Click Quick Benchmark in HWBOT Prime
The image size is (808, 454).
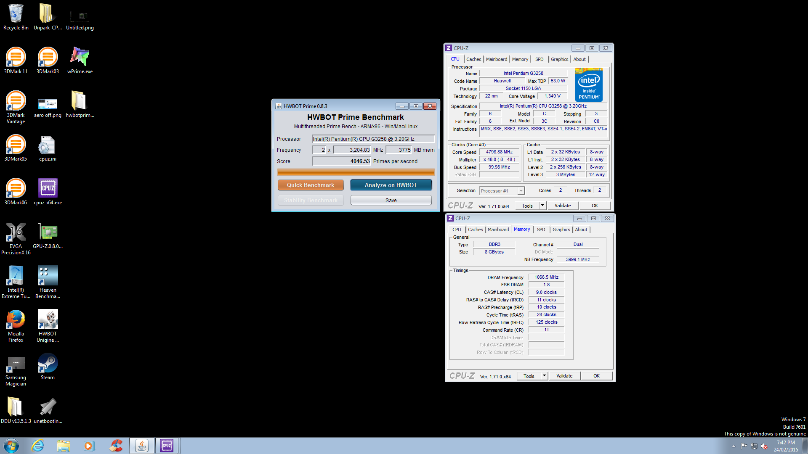click(311, 185)
